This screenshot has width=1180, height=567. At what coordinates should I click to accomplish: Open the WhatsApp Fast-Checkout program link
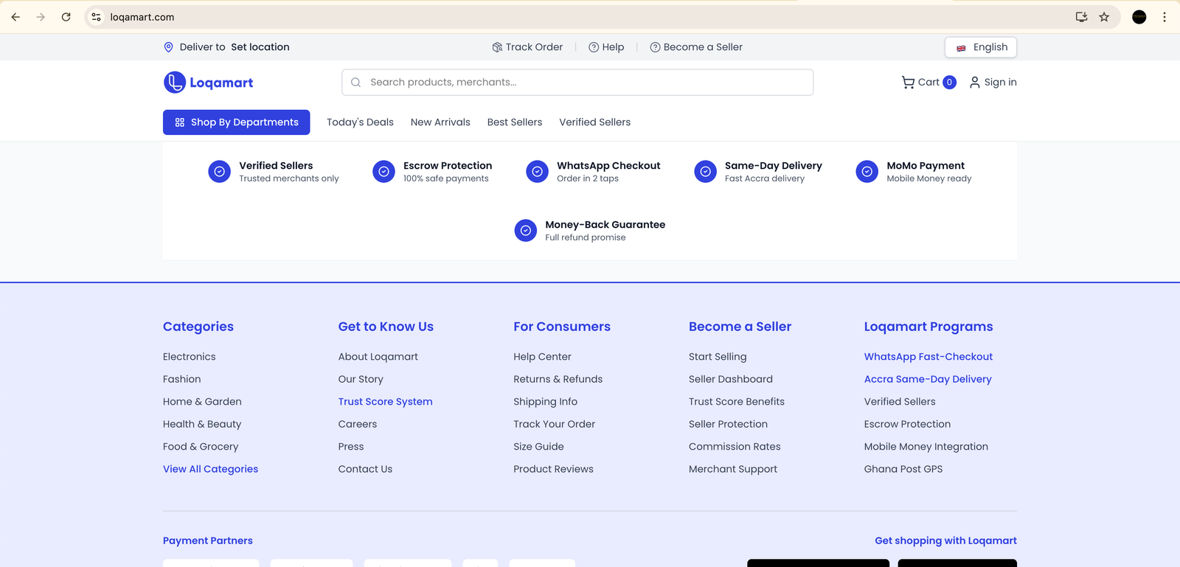(928, 357)
